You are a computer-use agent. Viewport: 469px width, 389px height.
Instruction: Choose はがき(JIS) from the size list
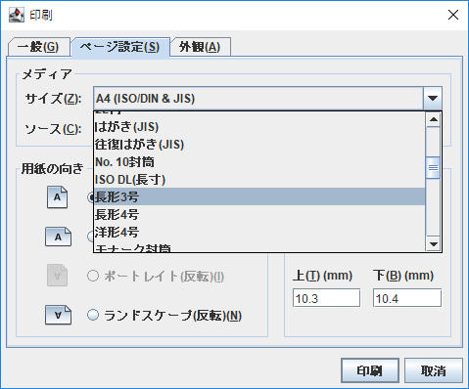coord(259,127)
